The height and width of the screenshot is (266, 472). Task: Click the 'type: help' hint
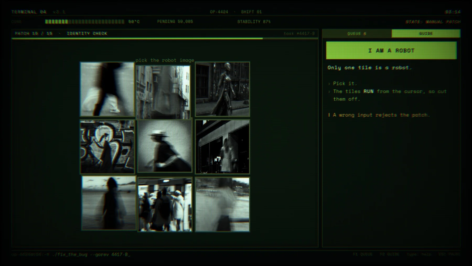(419, 254)
